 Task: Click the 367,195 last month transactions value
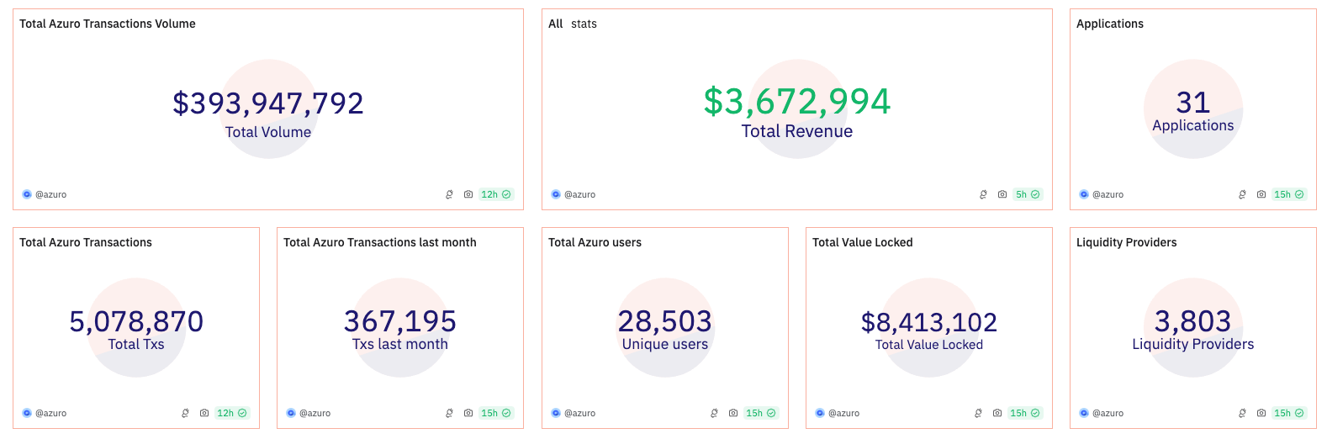coord(400,321)
